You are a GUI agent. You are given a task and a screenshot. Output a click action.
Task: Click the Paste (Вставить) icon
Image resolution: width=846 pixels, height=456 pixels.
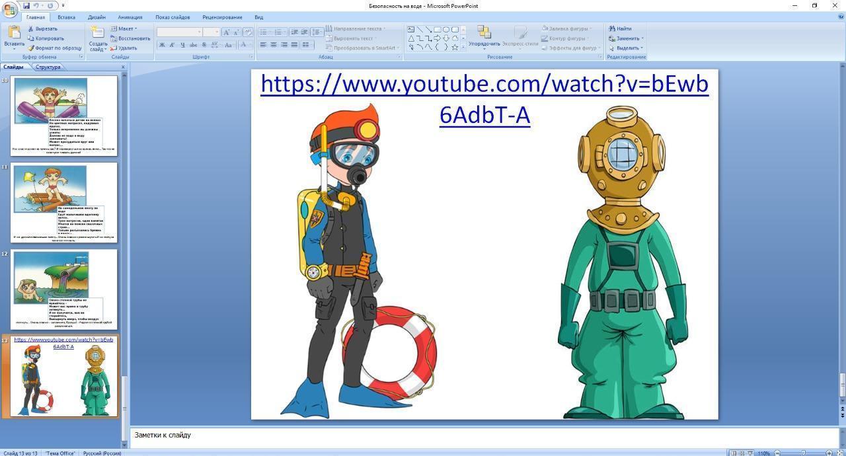point(14,36)
